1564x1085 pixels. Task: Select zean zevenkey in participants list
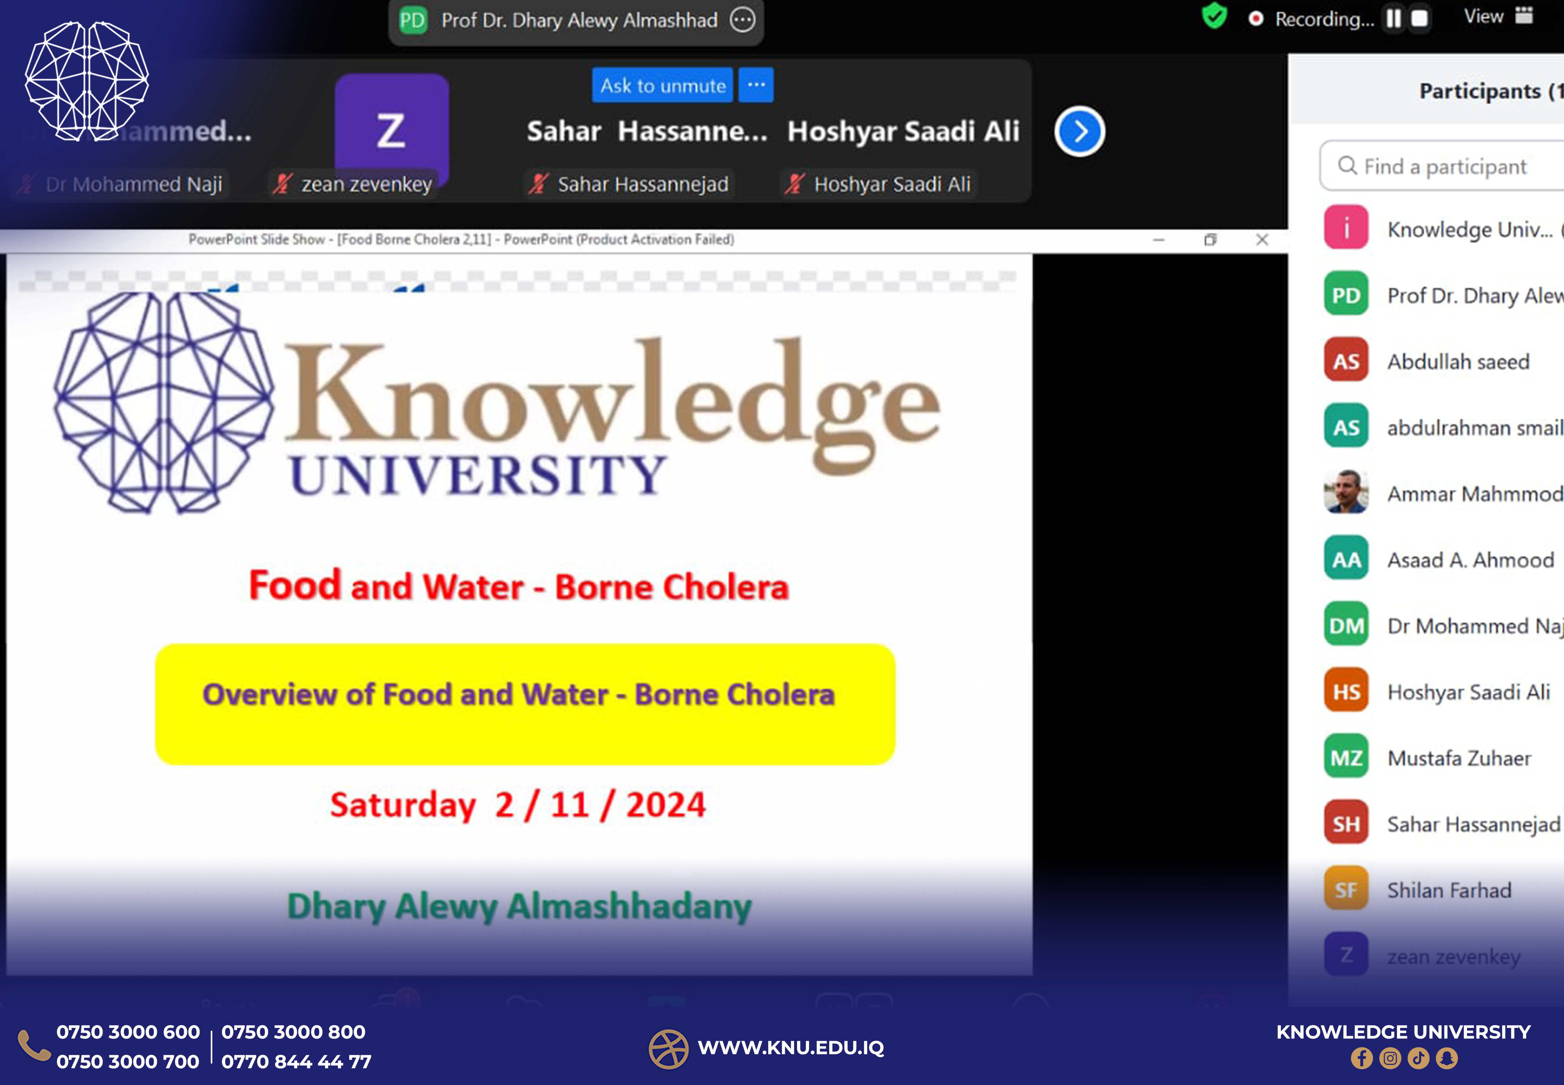coord(1443,955)
